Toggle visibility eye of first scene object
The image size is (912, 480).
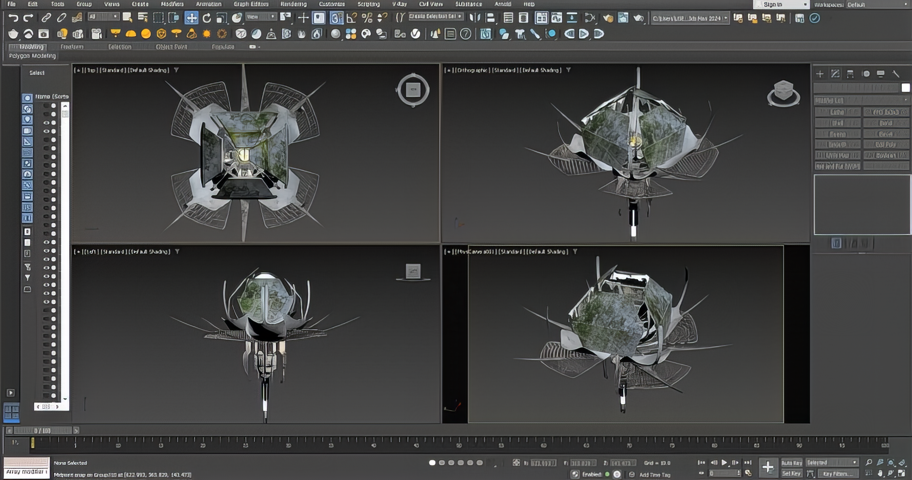point(46,105)
